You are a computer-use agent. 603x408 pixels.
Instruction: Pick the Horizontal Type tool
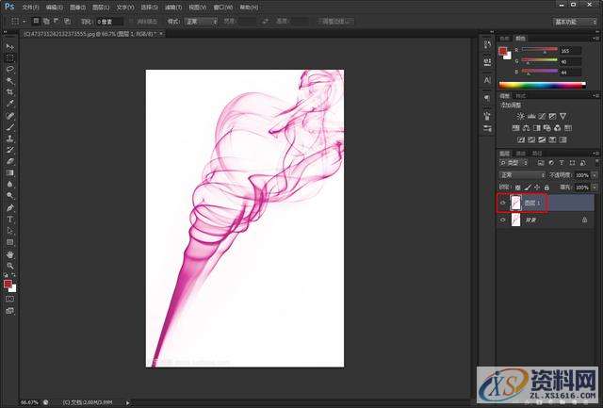(x=10, y=219)
